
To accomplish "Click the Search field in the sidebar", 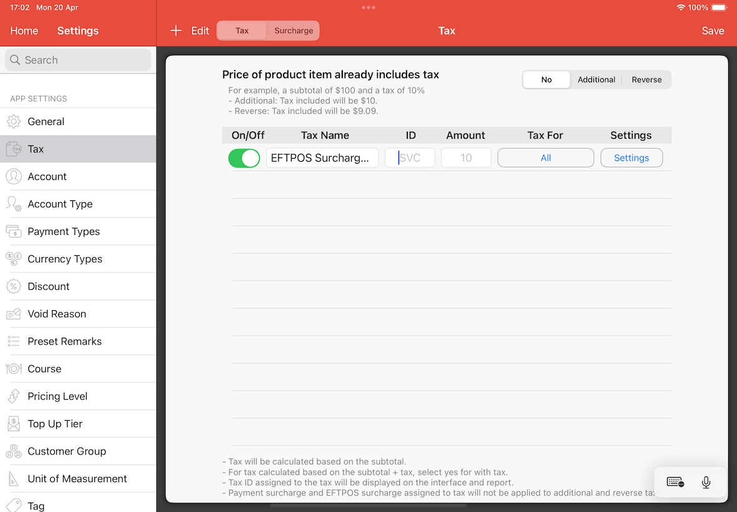I will pyautogui.click(x=78, y=60).
